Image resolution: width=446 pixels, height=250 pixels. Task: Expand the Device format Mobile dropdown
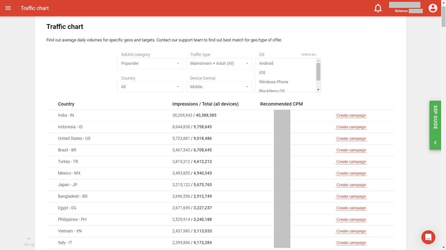[219, 87]
